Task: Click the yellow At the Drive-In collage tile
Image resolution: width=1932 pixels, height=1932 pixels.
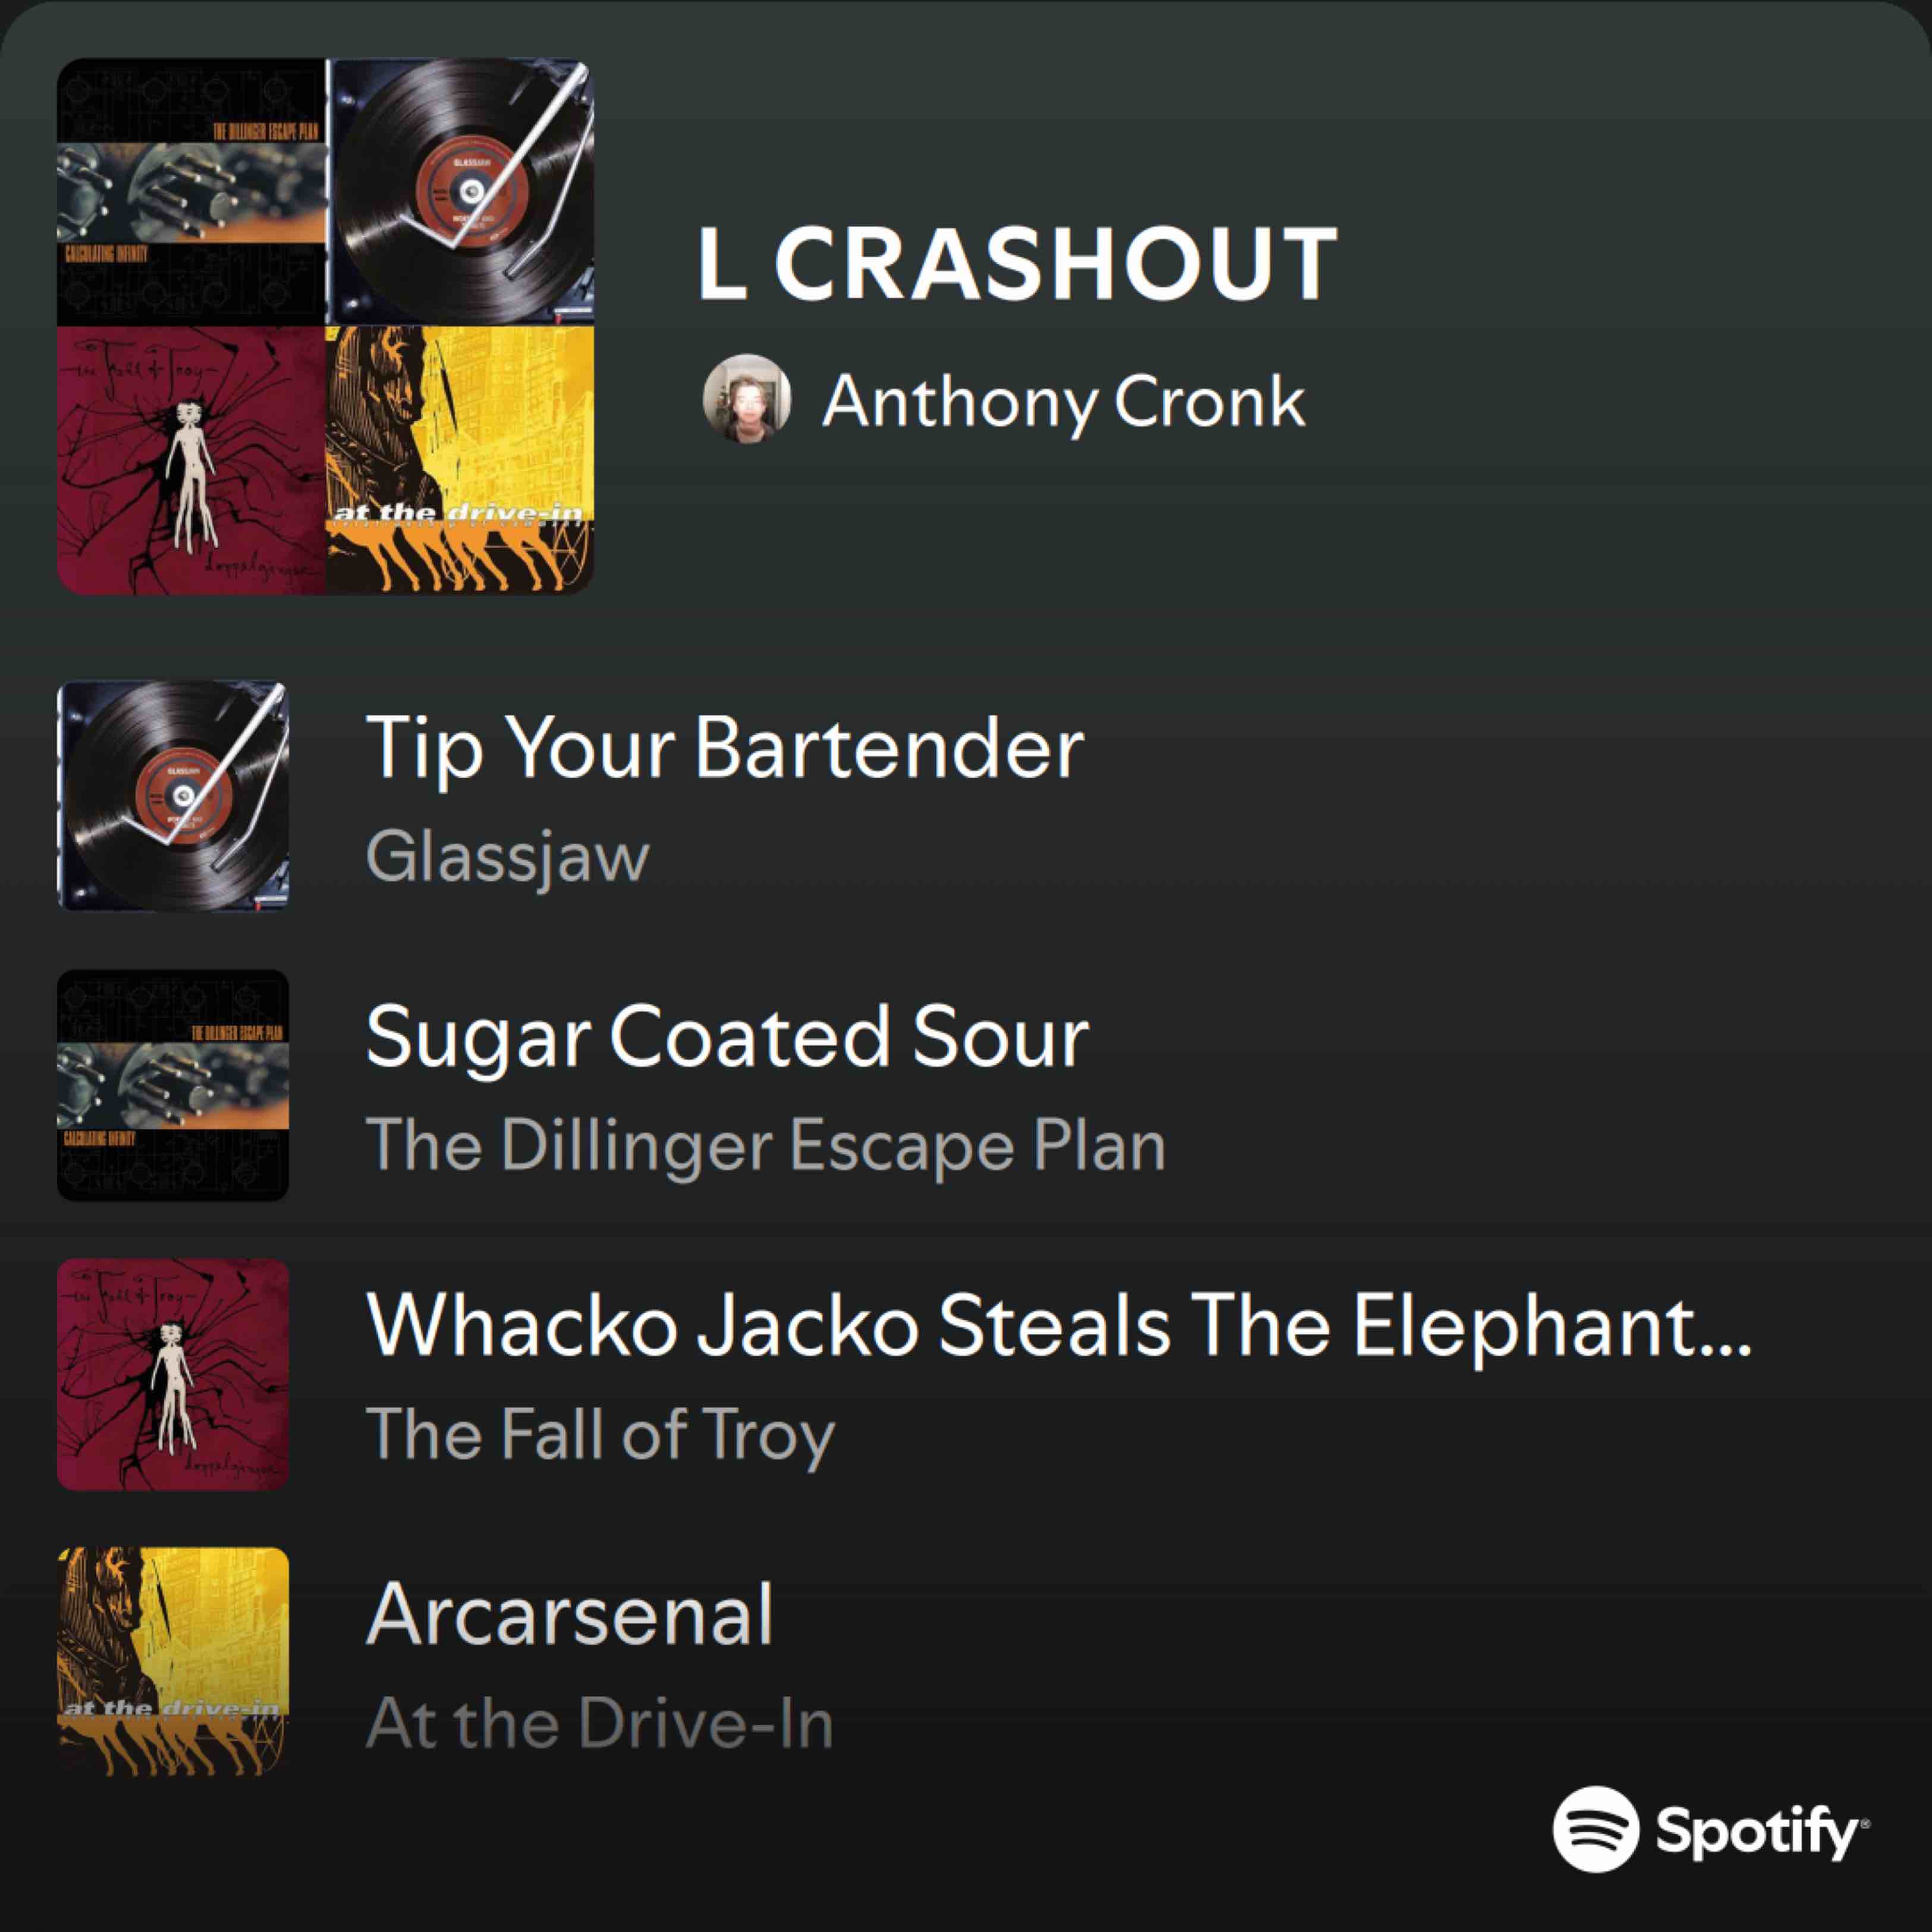Action: pos(460,461)
